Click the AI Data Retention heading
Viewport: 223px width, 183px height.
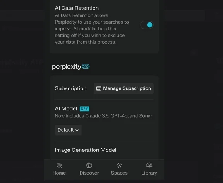point(77,8)
